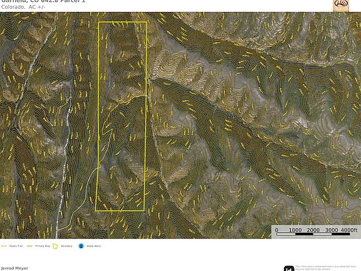Click the map scale bar
This screenshot has height=271, width=361.
coord(313,234)
